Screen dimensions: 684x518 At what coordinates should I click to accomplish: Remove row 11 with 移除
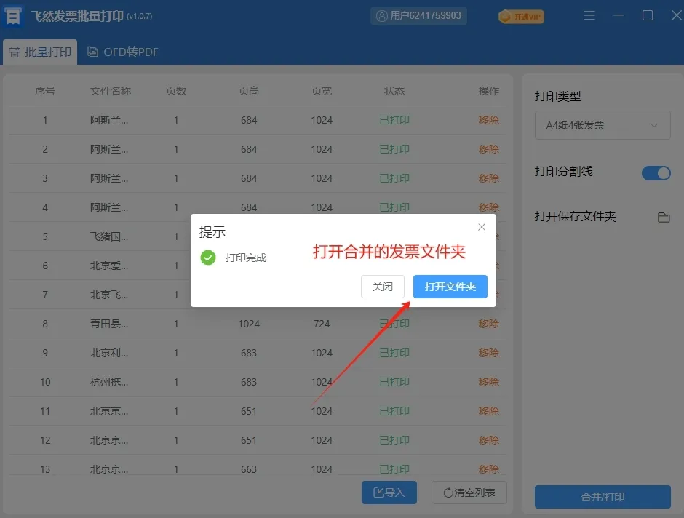488,411
